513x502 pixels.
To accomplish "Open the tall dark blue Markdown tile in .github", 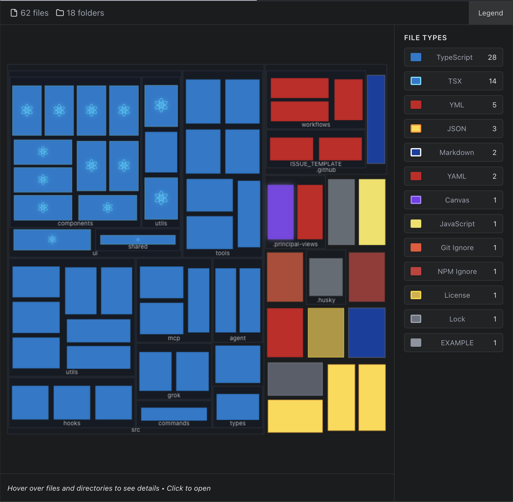I will pyautogui.click(x=376, y=119).
